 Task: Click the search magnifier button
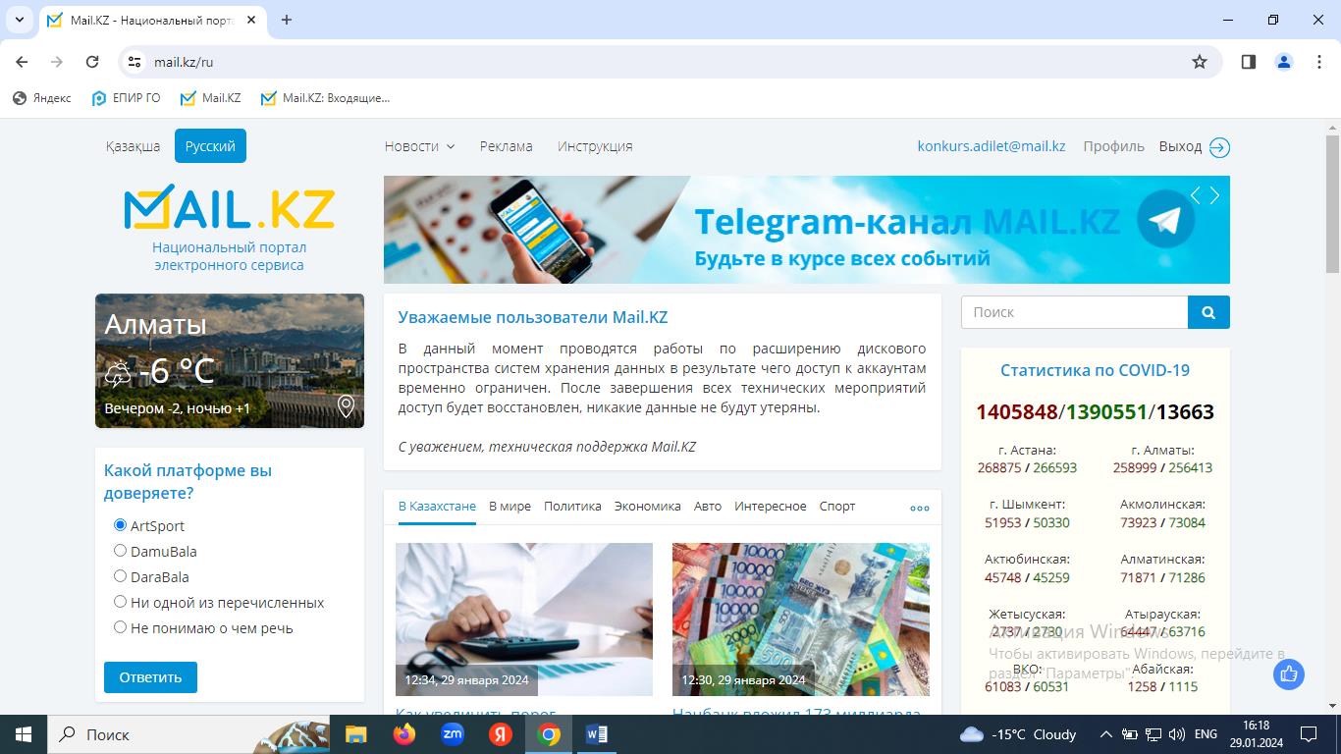(x=1208, y=312)
